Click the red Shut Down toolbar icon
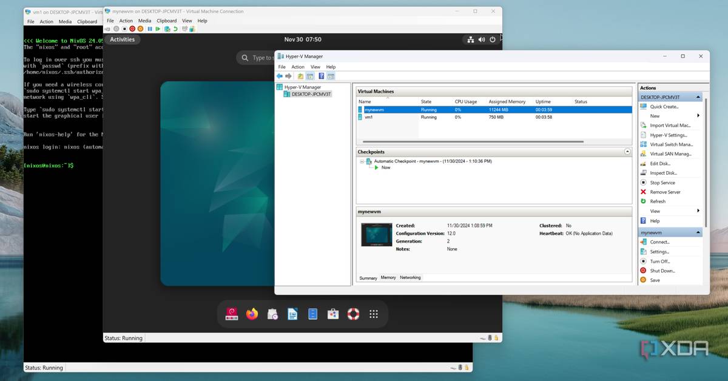Screen dimensions: 728x381 point(132,29)
